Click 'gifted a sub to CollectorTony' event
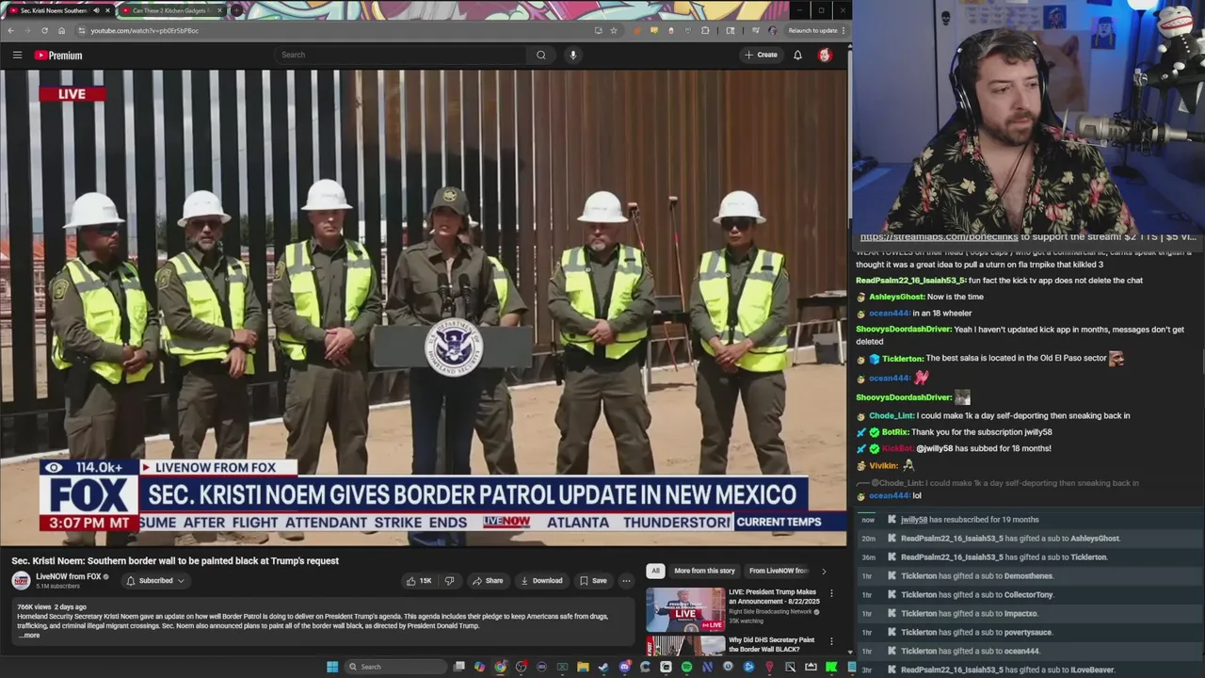The height and width of the screenshot is (678, 1205). [977, 595]
